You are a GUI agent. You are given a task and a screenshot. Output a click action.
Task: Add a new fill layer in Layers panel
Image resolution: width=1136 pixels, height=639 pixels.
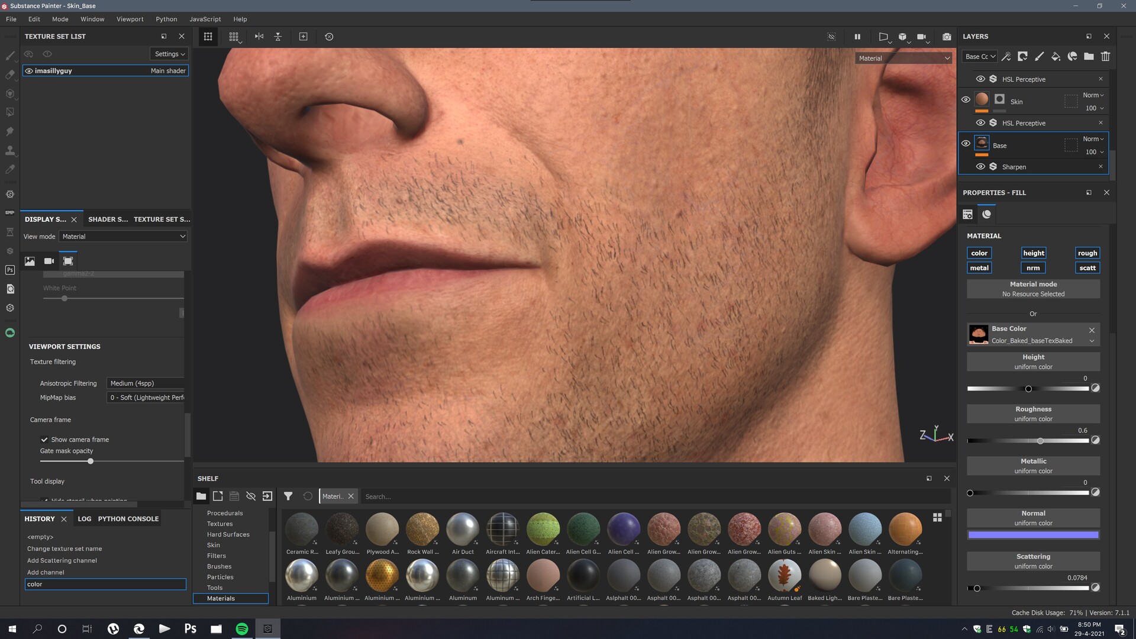click(x=1056, y=57)
